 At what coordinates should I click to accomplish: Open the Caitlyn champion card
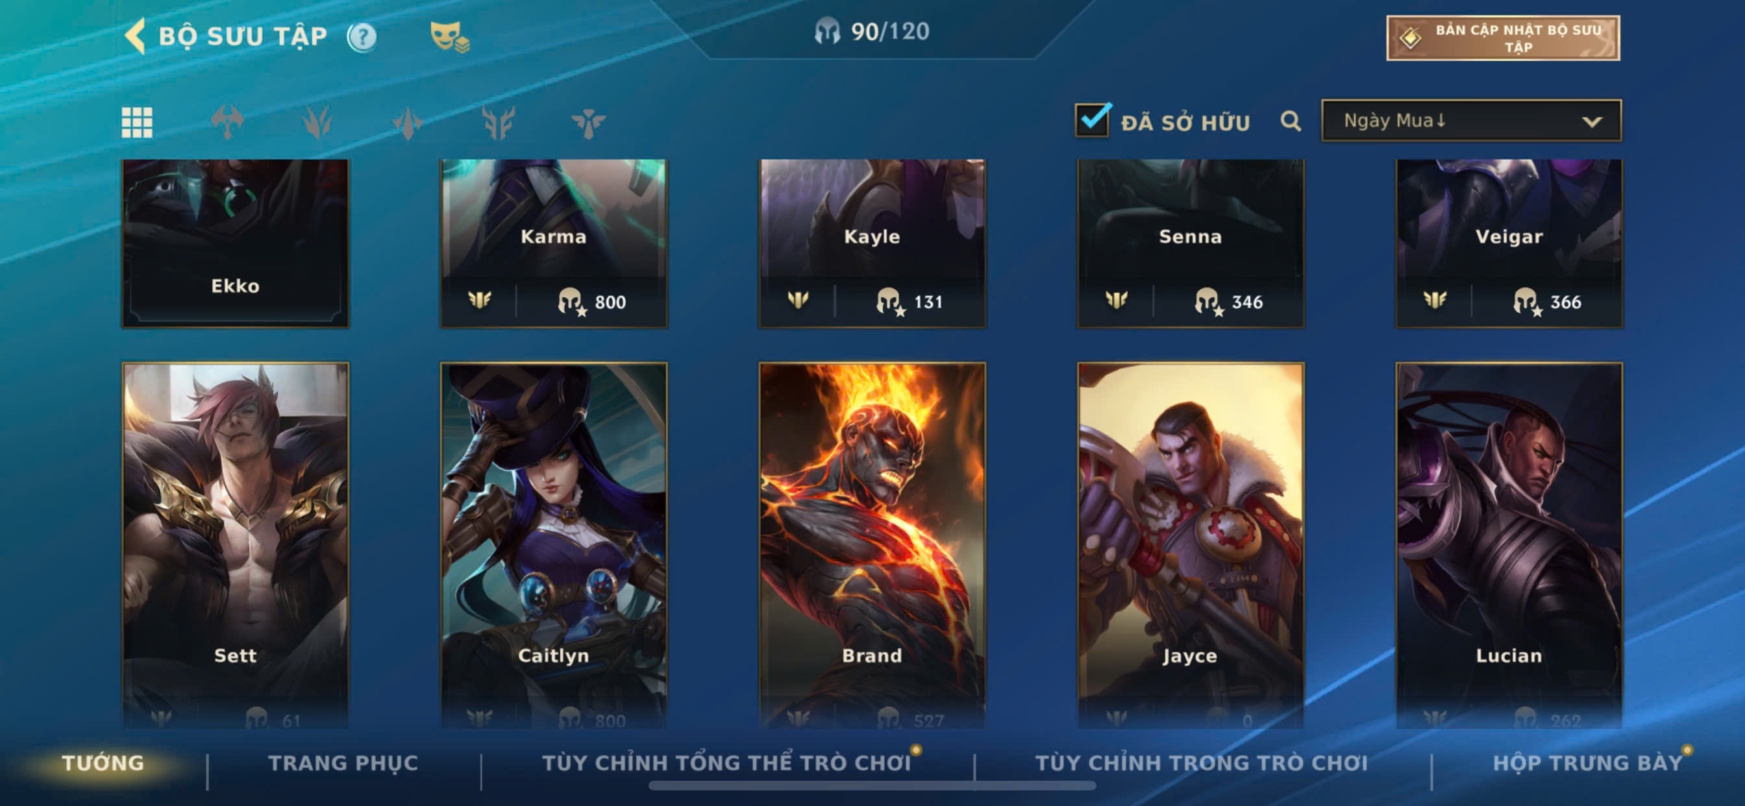(x=554, y=545)
